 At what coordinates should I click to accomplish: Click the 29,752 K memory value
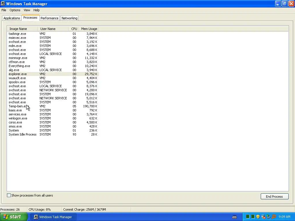[91, 74]
